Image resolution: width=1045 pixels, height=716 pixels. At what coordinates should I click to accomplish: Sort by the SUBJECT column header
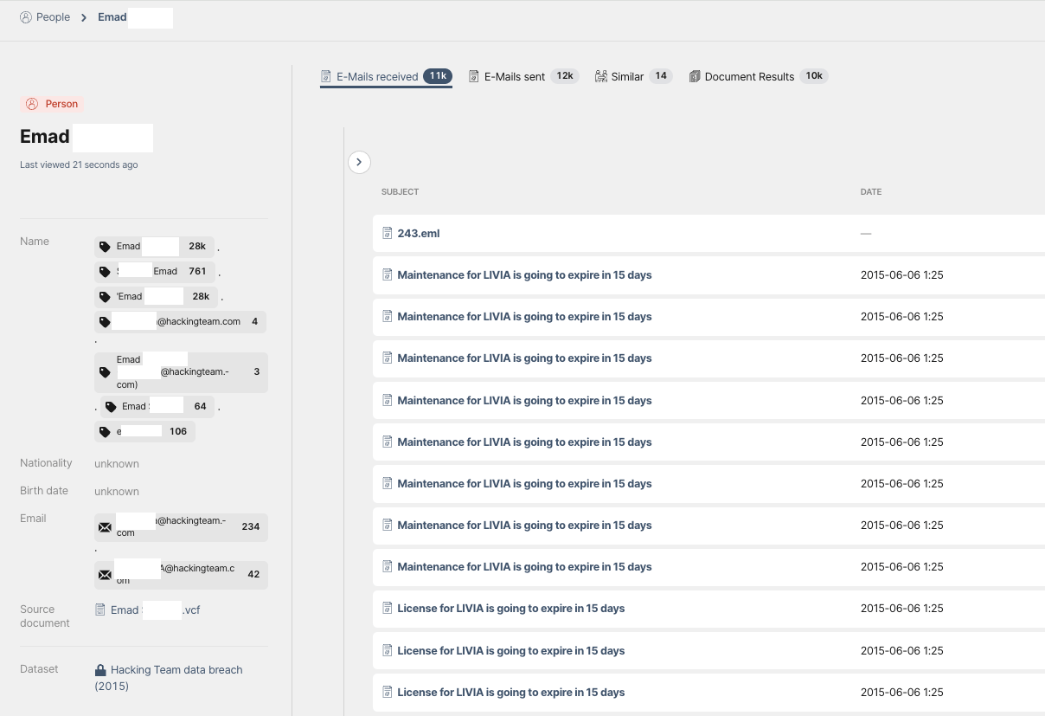(400, 192)
